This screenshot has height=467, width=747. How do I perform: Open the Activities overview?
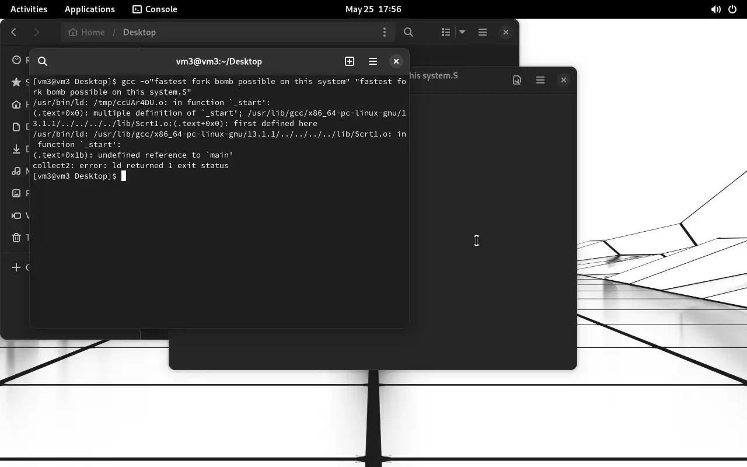(29, 9)
